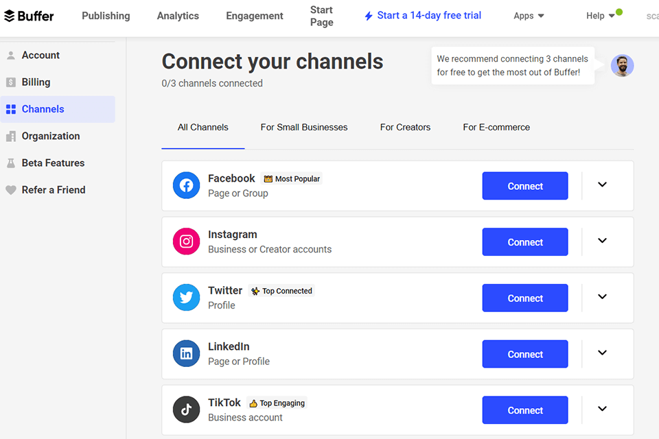Connect an Instagram account
659x439 pixels.
click(x=525, y=242)
